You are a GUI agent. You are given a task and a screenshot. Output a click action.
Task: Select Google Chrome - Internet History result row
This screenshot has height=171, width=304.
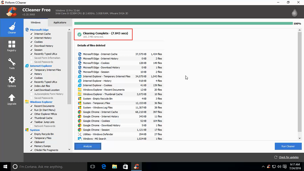point(120,116)
